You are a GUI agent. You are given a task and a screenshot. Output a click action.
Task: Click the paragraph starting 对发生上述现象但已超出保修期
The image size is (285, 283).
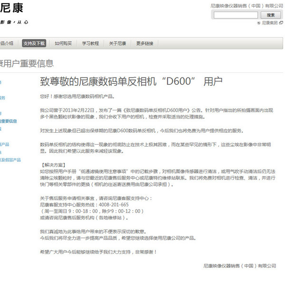[x=142, y=131]
